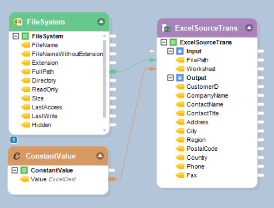Collapse the Output node in ExcelSourceTrans
This screenshot has width=274, height=208.
click(x=171, y=78)
